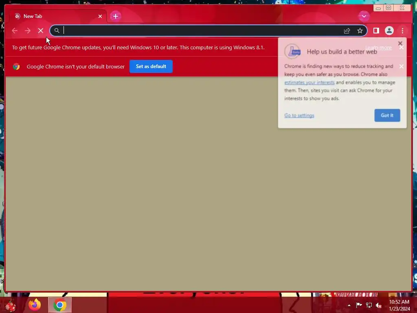Open the side panel
The image size is (417, 313).
tap(376, 31)
